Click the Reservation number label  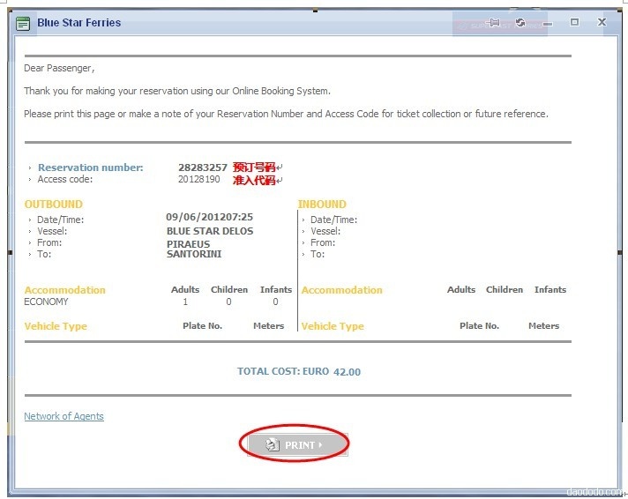click(91, 168)
